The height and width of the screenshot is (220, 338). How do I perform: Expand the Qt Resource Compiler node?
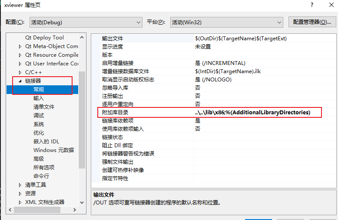click(x=20, y=55)
